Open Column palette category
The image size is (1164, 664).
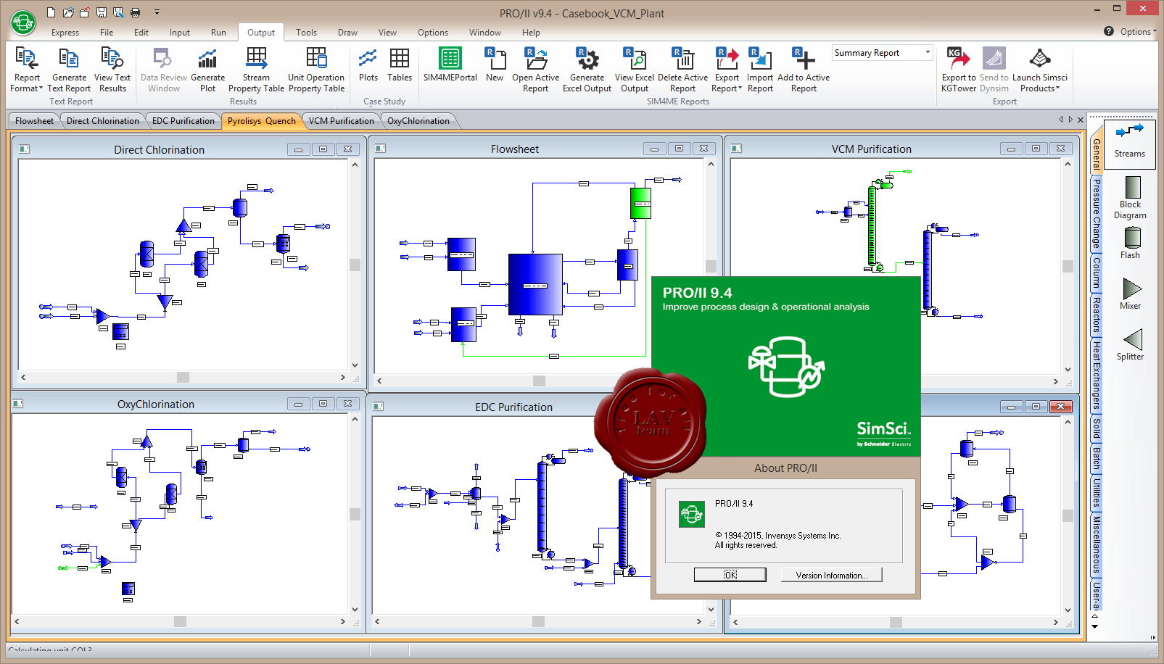[1096, 273]
